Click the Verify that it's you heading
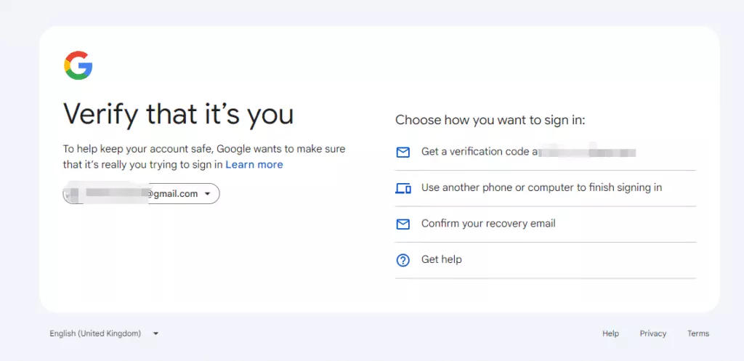Viewport: 744px width, 361px height. (179, 115)
